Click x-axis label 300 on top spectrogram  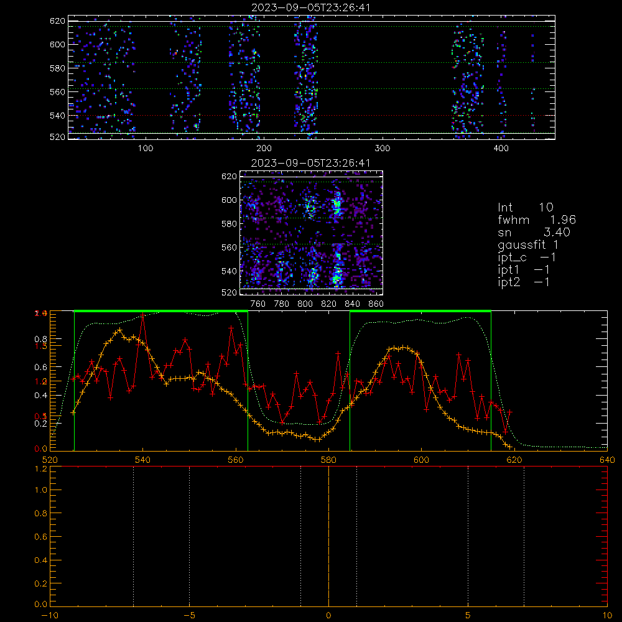tap(382, 149)
